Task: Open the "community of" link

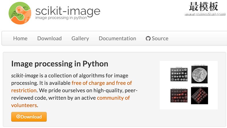Action: tap(113, 98)
